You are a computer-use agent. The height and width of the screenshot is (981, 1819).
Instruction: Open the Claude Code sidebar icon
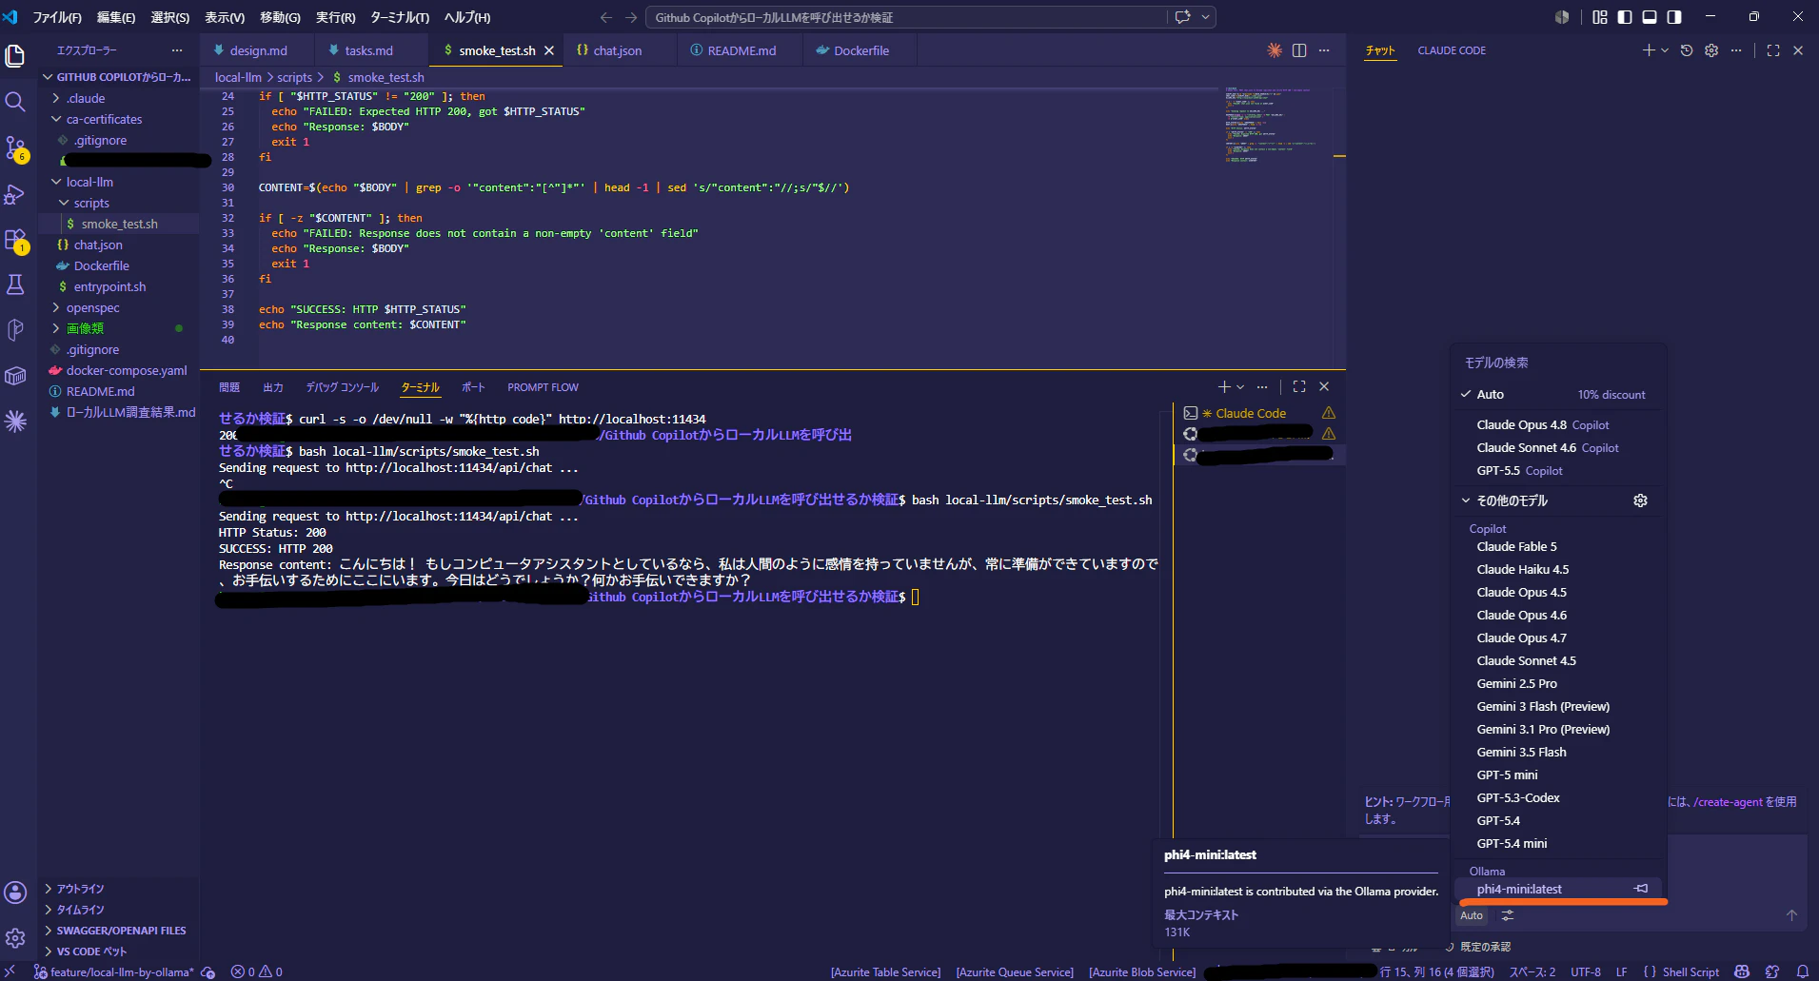tap(15, 422)
